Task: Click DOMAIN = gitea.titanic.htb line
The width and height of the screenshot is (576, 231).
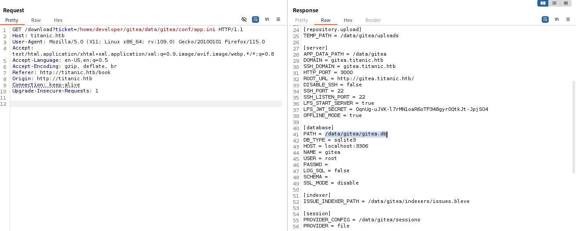Action: click(x=343, y=60)
